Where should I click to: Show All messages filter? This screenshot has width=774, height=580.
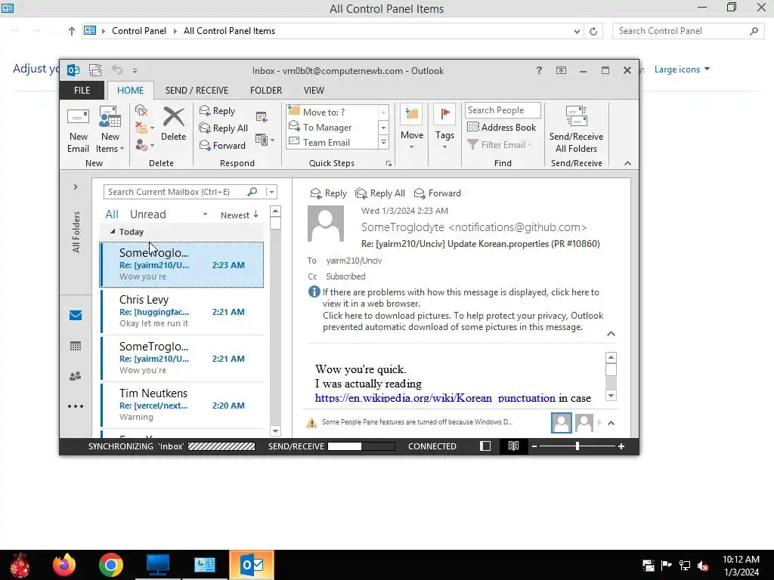point(112,214)
